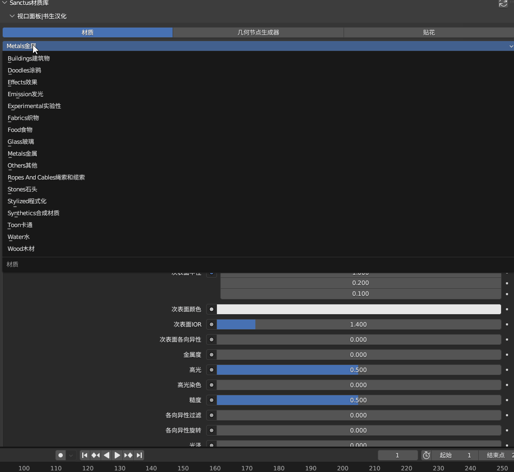The height and width of the screenshot is (472, 514).
Task: Open auto keyframe options dropdown arrow
Action: 71,455
